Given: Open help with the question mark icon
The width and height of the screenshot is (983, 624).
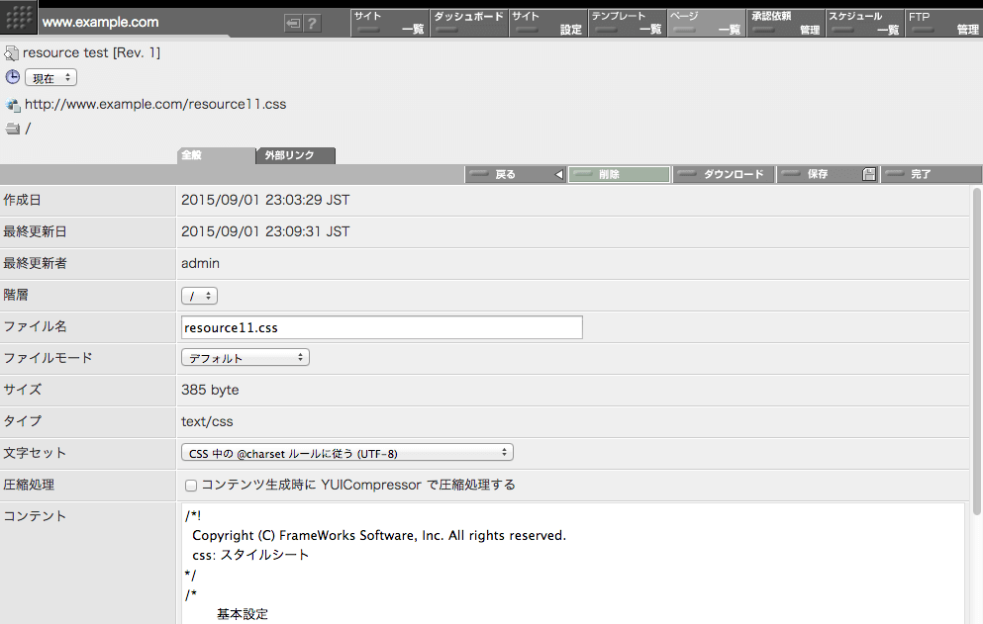Looking at the screenshot, I should (313, 23).
